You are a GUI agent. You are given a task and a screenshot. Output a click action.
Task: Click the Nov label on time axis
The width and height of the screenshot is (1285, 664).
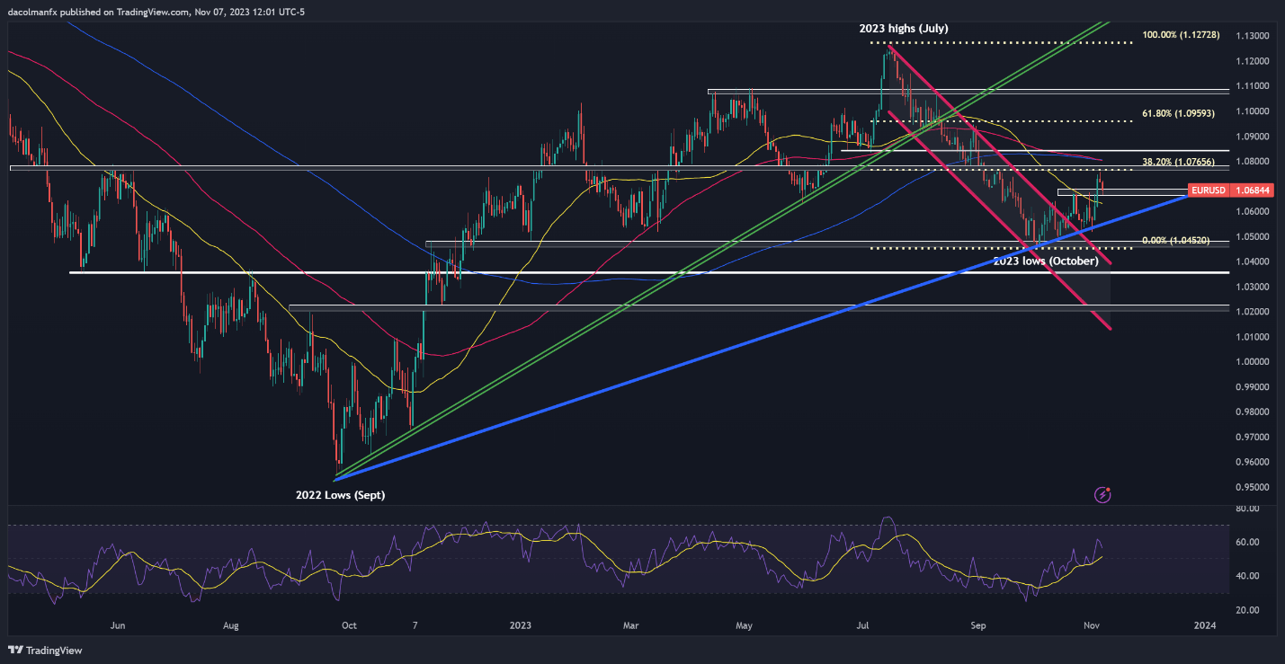pos(1092,625)
